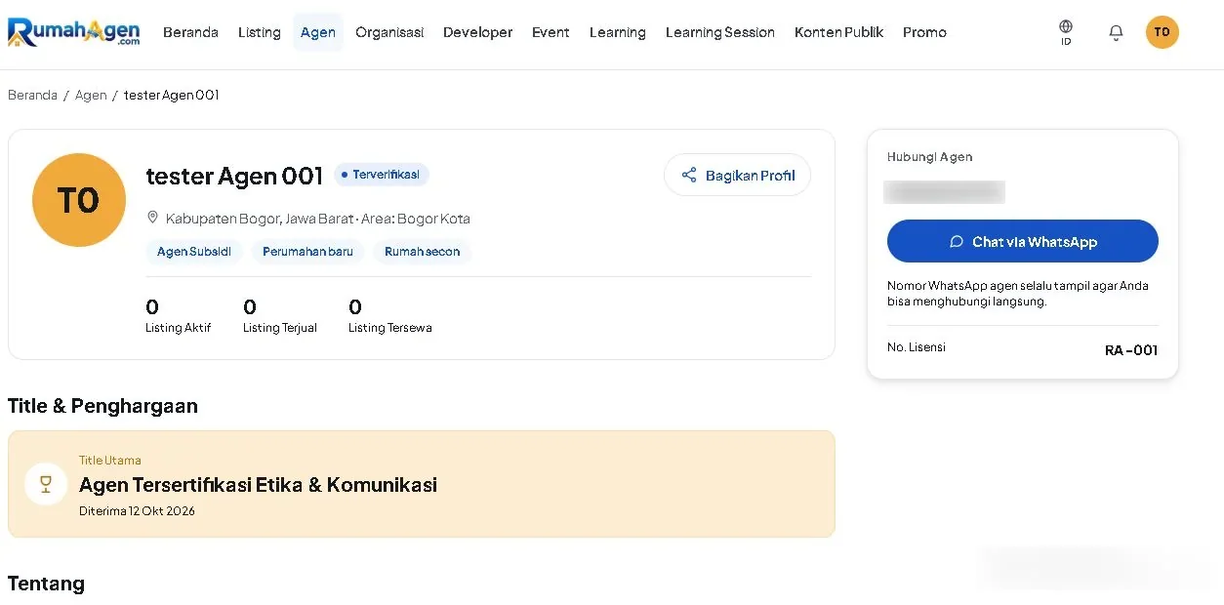Image resolution: width=1224 pixels, height=605 pixels.
Task: Click the Bagikan Profil button
Action: point(737,176)
